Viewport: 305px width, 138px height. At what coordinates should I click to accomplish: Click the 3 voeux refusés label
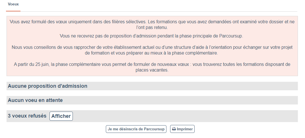point(27,116)
